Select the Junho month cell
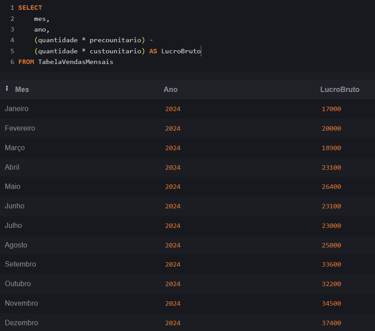The width and height of the screenshot is (375, 331). point(15,206)
